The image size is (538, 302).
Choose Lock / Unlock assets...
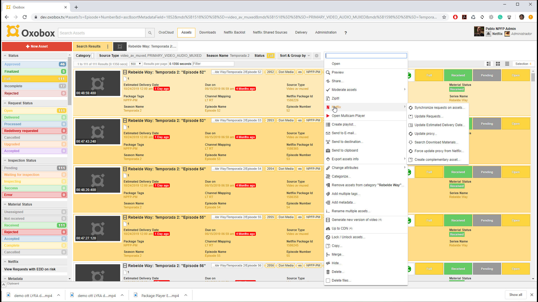pos(365,237)
